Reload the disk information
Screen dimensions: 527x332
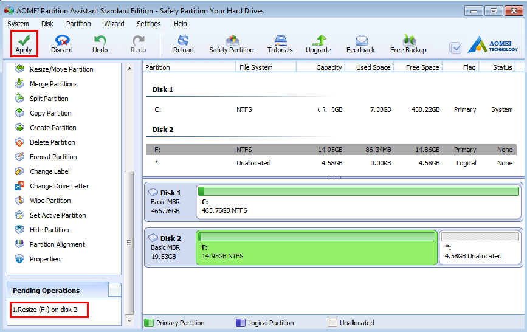click(183, 44)
